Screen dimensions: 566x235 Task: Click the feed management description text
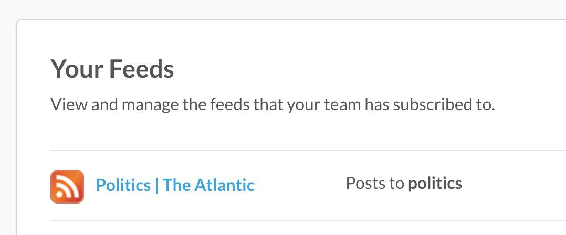click(x=272, y=105)
